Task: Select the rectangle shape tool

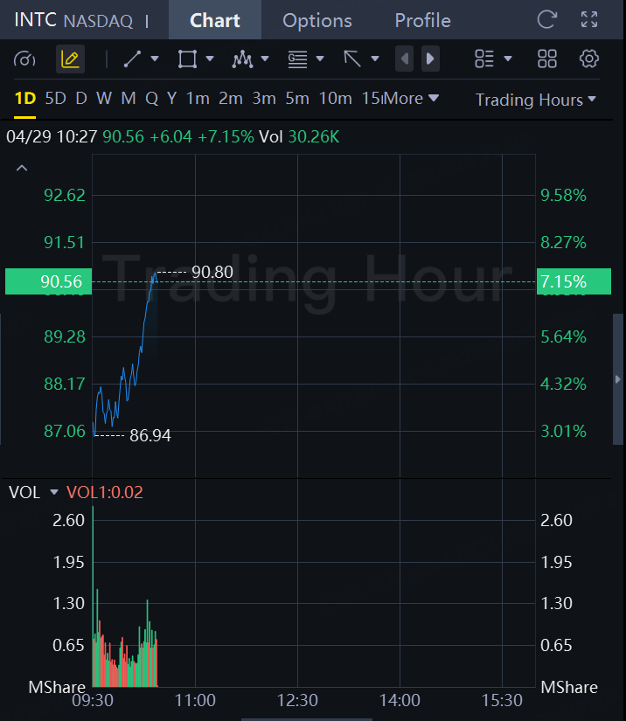Action: 187,59
